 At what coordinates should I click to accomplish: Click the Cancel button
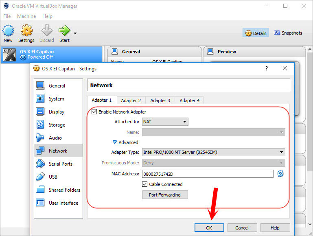(242, 227)
